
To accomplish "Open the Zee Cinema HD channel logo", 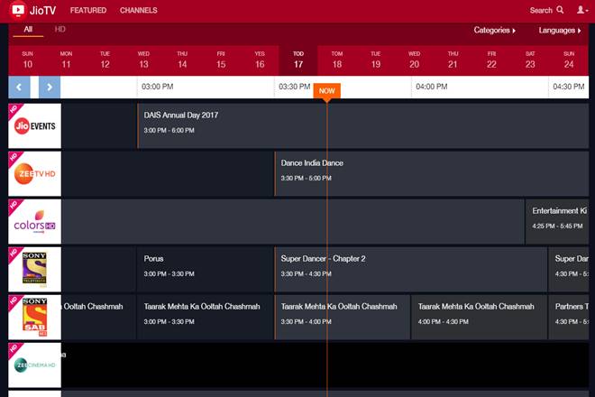I will [34, 365].
